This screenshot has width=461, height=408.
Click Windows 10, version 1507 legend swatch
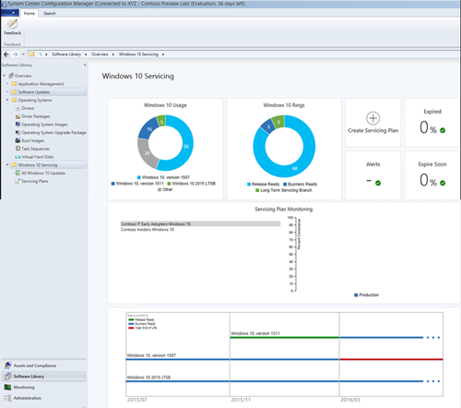coord(139,177)
